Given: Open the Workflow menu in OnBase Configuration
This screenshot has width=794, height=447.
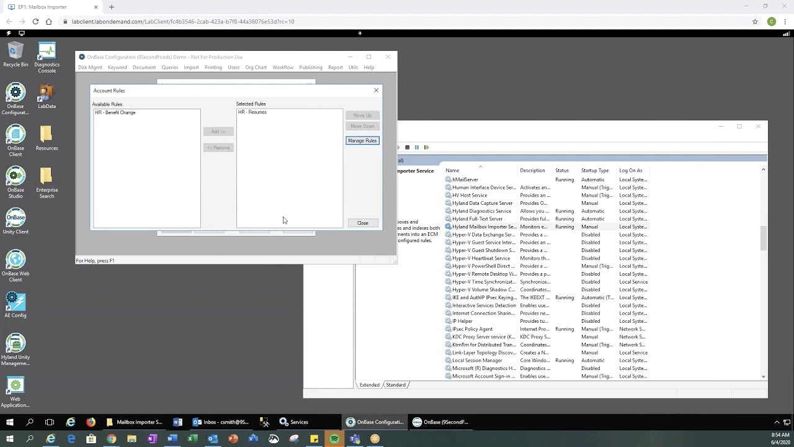Looking at the screenshot, I should pos(283,67).
